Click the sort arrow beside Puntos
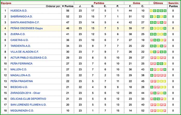This screenshot has height=115, width=181. 63,6
